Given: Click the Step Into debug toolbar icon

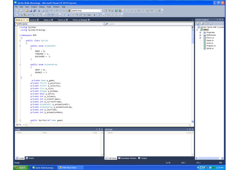Looking at the screenshot, I should (77, 15).
